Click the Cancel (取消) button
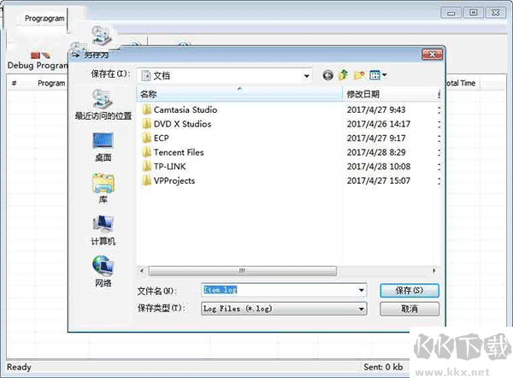 point(409,308)
